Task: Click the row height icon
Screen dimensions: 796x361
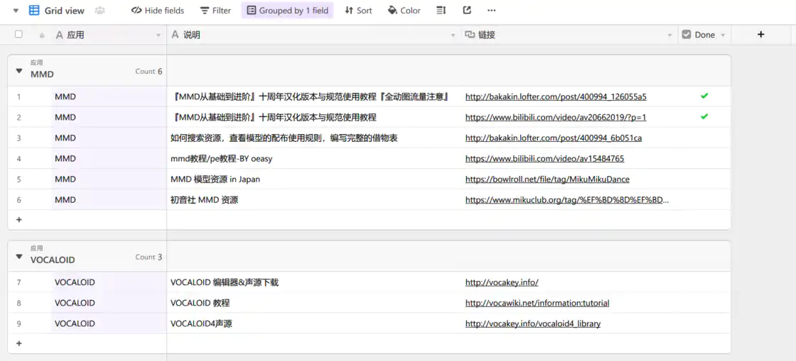Action: click(x=441, y=10)
